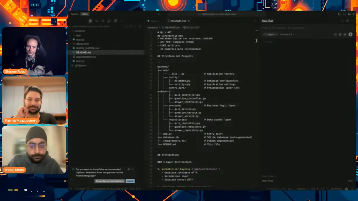Viewport: 358px width, 201px height.
Task: Start a new chat with plus icon
Action: click(342, 21)
